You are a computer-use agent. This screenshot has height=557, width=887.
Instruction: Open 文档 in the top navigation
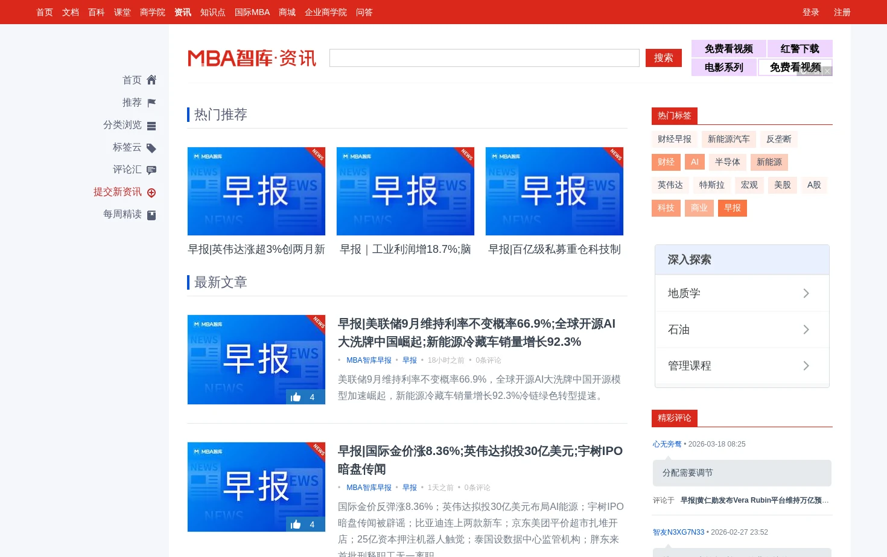71,12
